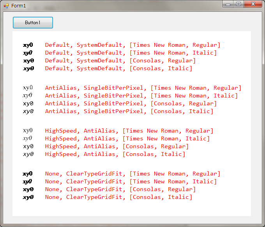
Task: Click 'HighSpeed, AntiAlias, [Times New Roman, Regular]' line
Action: 129,131
